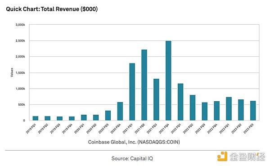Click the "500k" y-axis label
The image size is (270, 166).
click(x=22, y=105)
